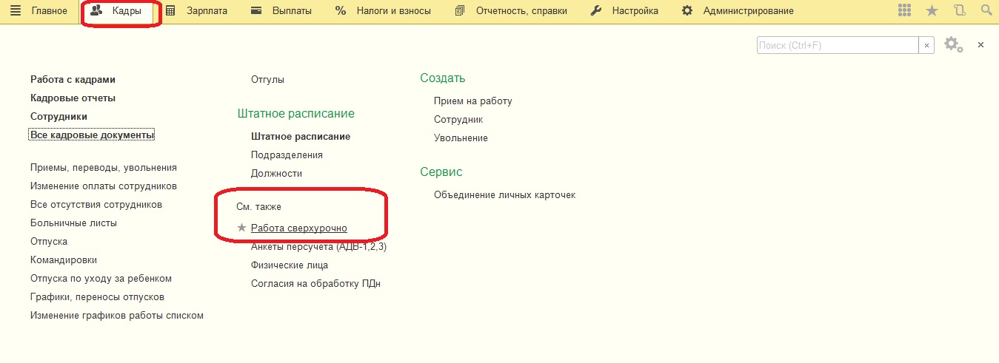Open the hamburger main menu icon

point(15,11)
